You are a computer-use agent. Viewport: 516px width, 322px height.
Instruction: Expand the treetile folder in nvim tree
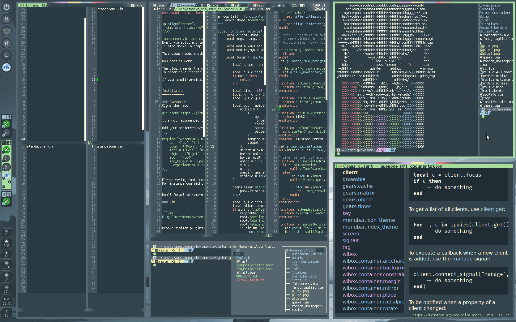coord(299,280)
